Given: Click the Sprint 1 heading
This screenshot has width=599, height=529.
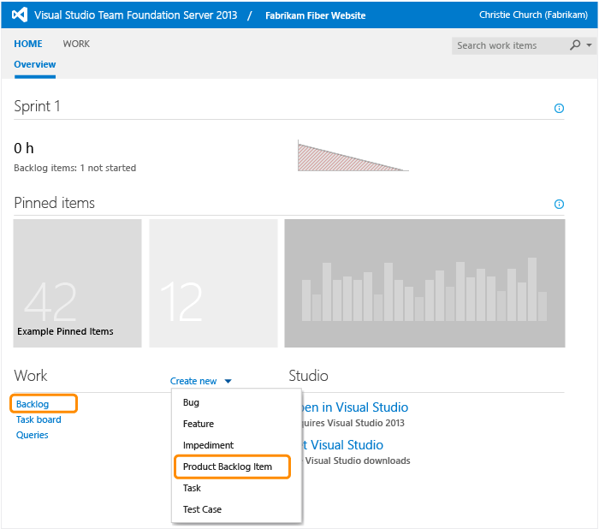Looking at the screenshot, I should [37, 106].
